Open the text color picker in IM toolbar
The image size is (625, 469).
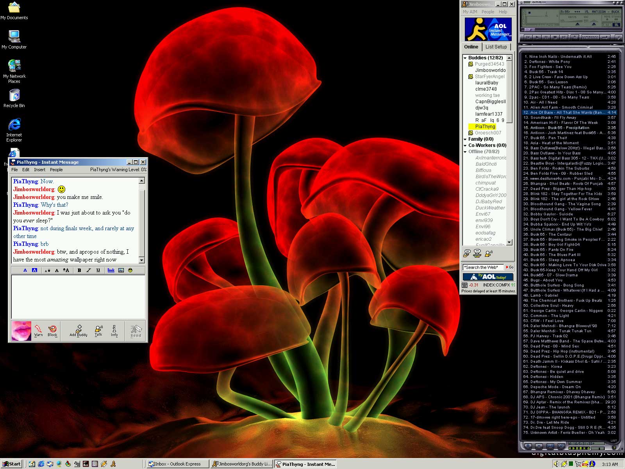pyautogui.click(x=25, y=270)
